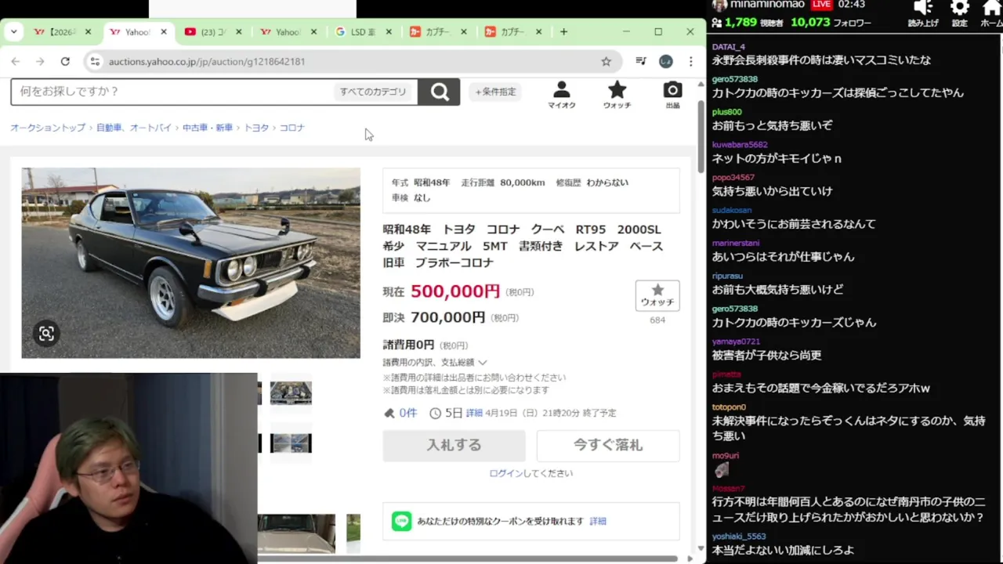Click the page vertical scrollbar
Screen dimensions: 1003x564
tap(701, 137)
